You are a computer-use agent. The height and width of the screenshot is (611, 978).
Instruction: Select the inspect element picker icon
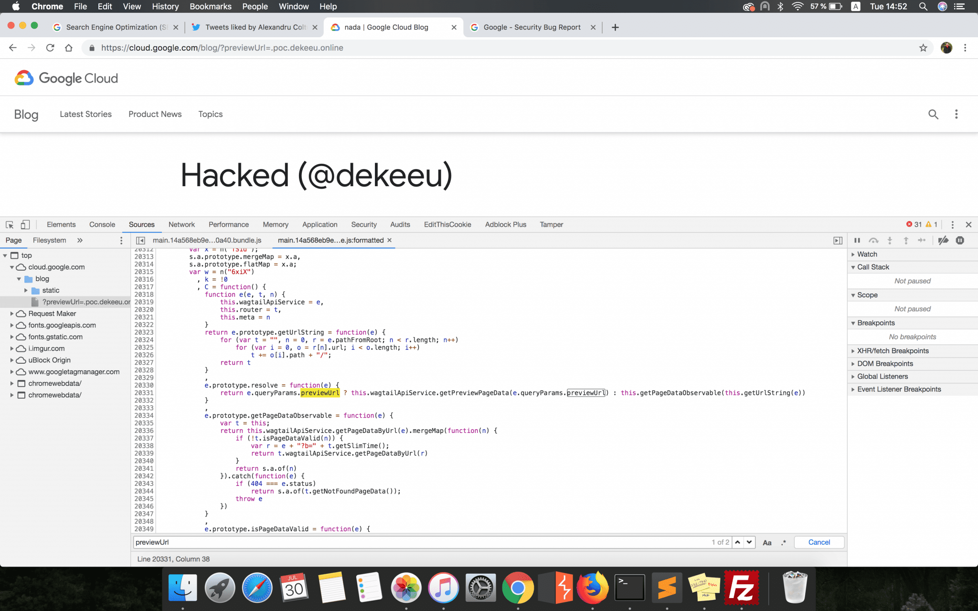pyautogui.click(x=10, y=225)
